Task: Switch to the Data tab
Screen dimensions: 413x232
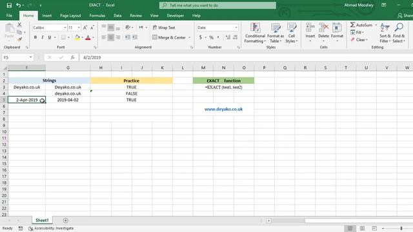Action: (x=117, y=15)
